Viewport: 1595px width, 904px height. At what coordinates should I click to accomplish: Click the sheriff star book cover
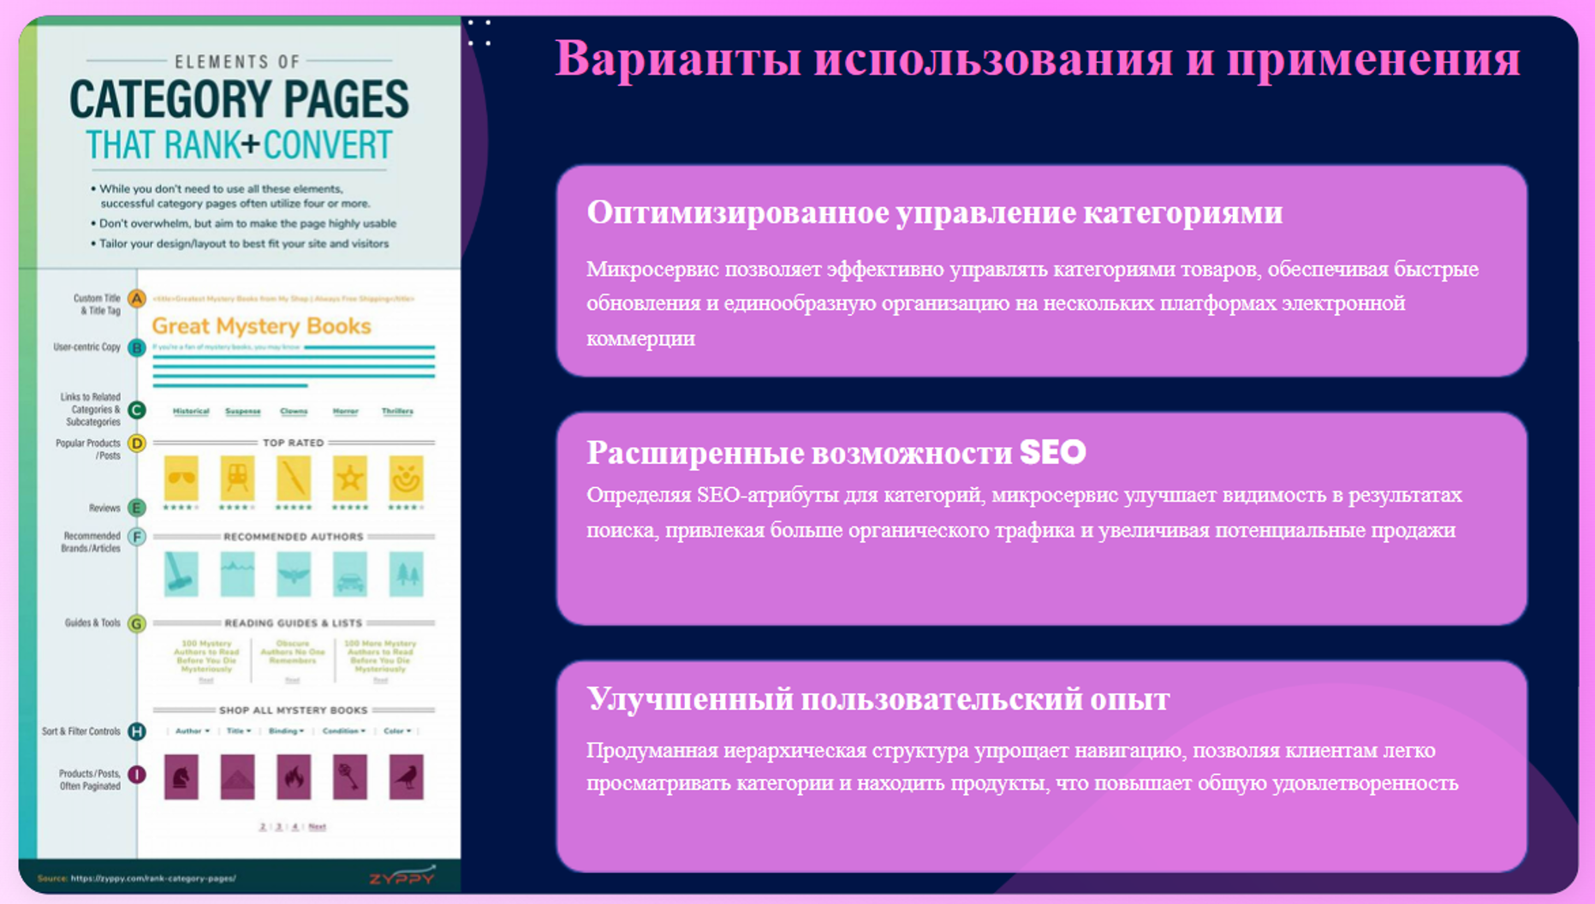coord(349,478)
